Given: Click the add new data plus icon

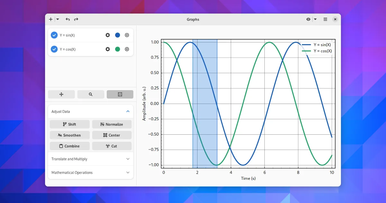Looking at the screenshot, I should (51, 19).
